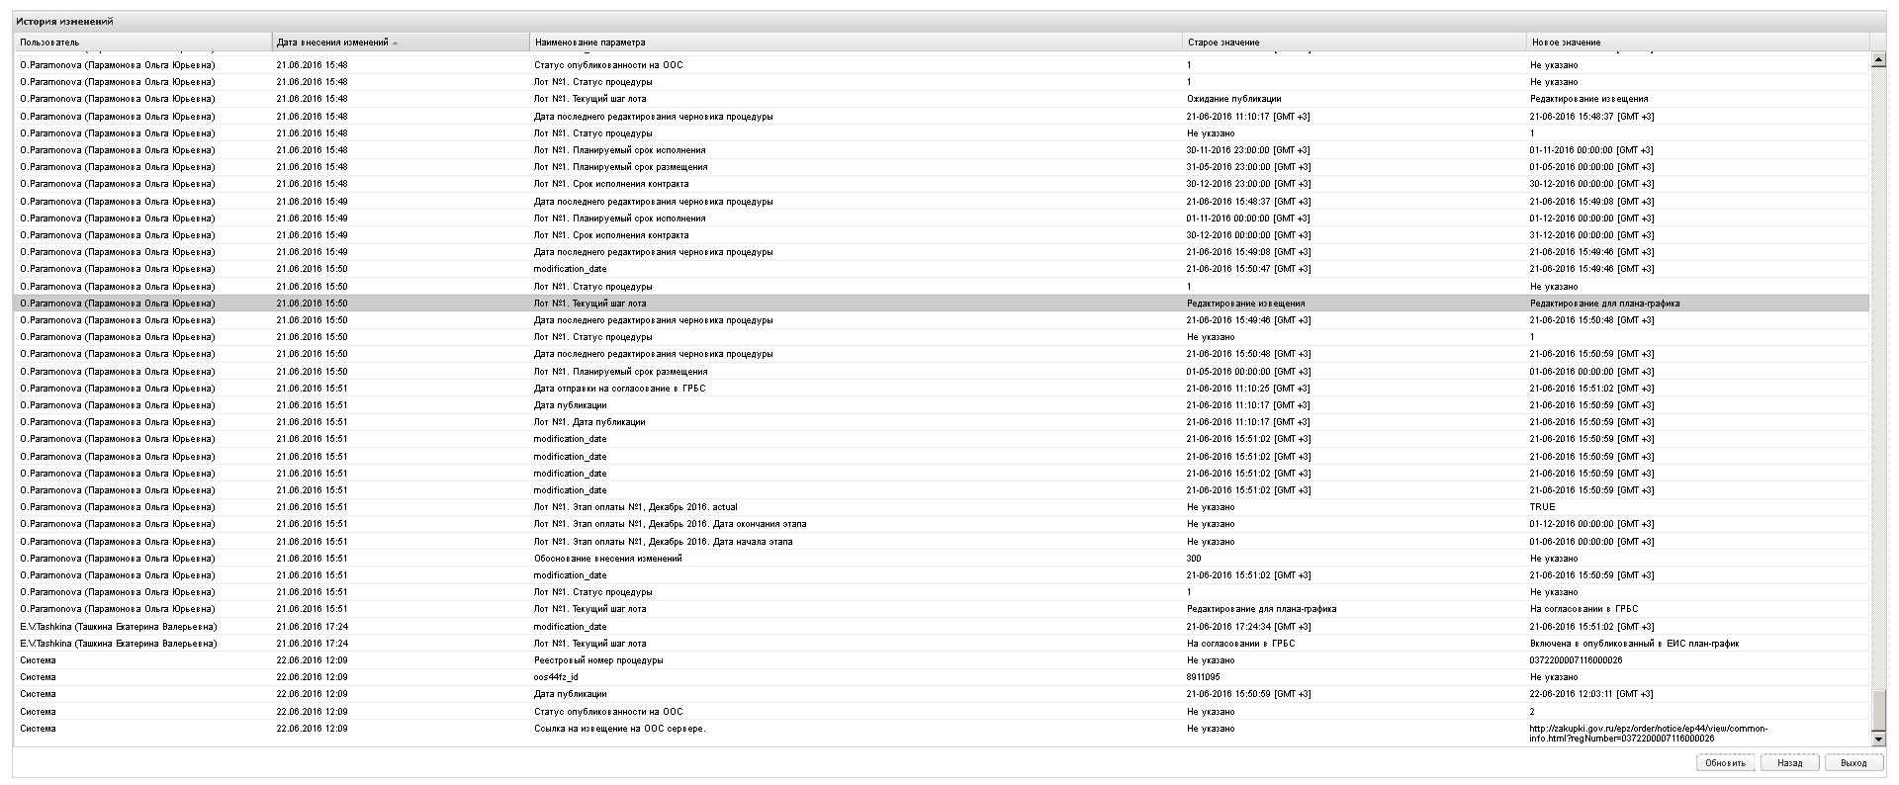Click the sort arrow in Дата внесения изменений header

pyautogui.click(x=396, y=43)
